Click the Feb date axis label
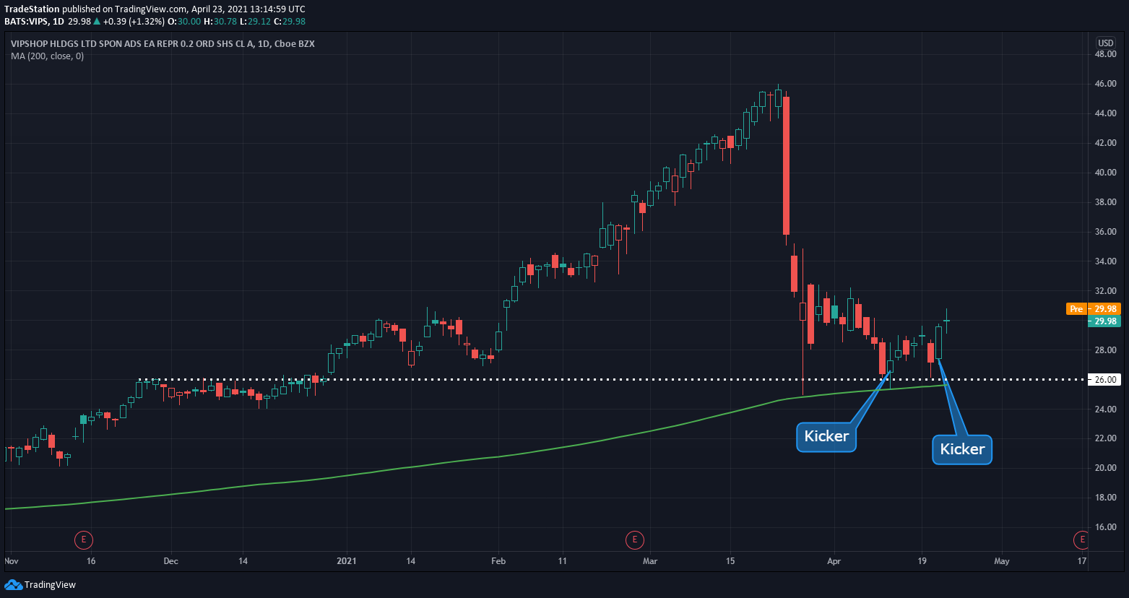 coord(498,560)
